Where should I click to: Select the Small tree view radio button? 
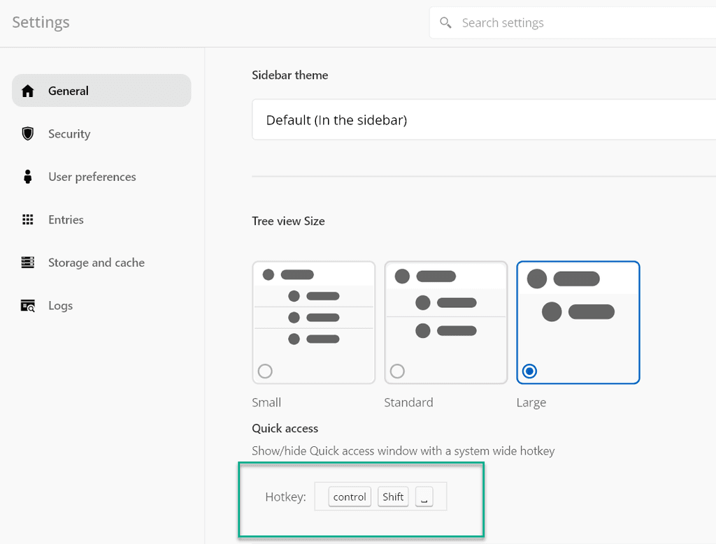coord(265,371)
